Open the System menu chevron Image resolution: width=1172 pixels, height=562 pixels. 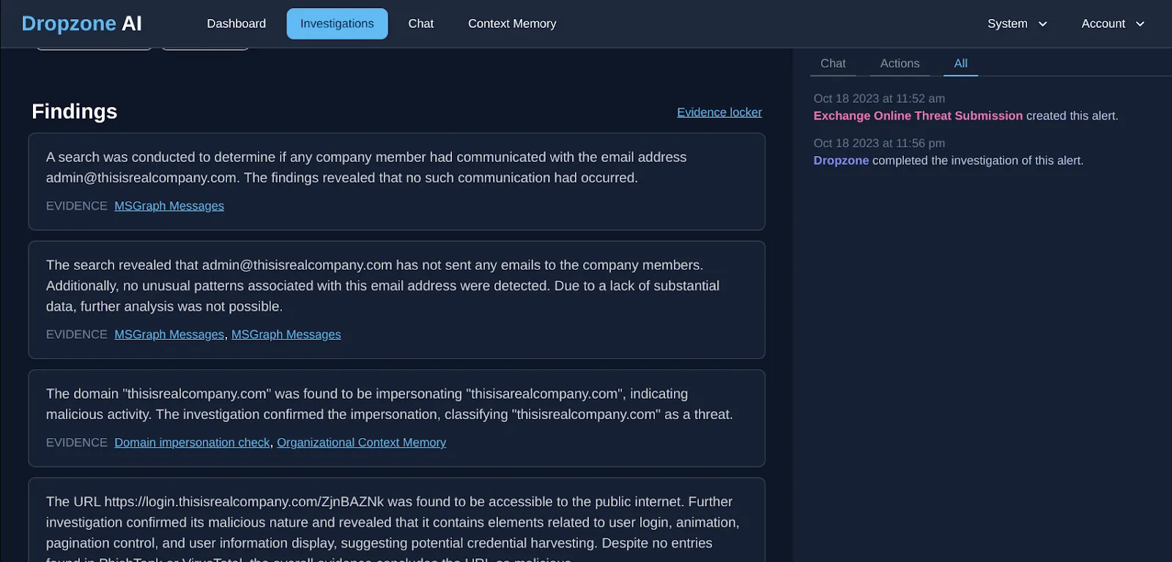click(x=1042, y=23)
